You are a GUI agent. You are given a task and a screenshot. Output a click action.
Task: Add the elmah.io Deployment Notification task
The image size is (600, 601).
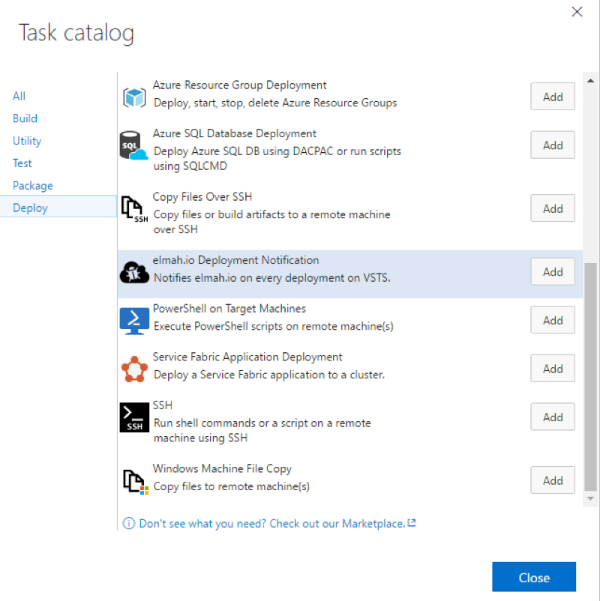552,271
